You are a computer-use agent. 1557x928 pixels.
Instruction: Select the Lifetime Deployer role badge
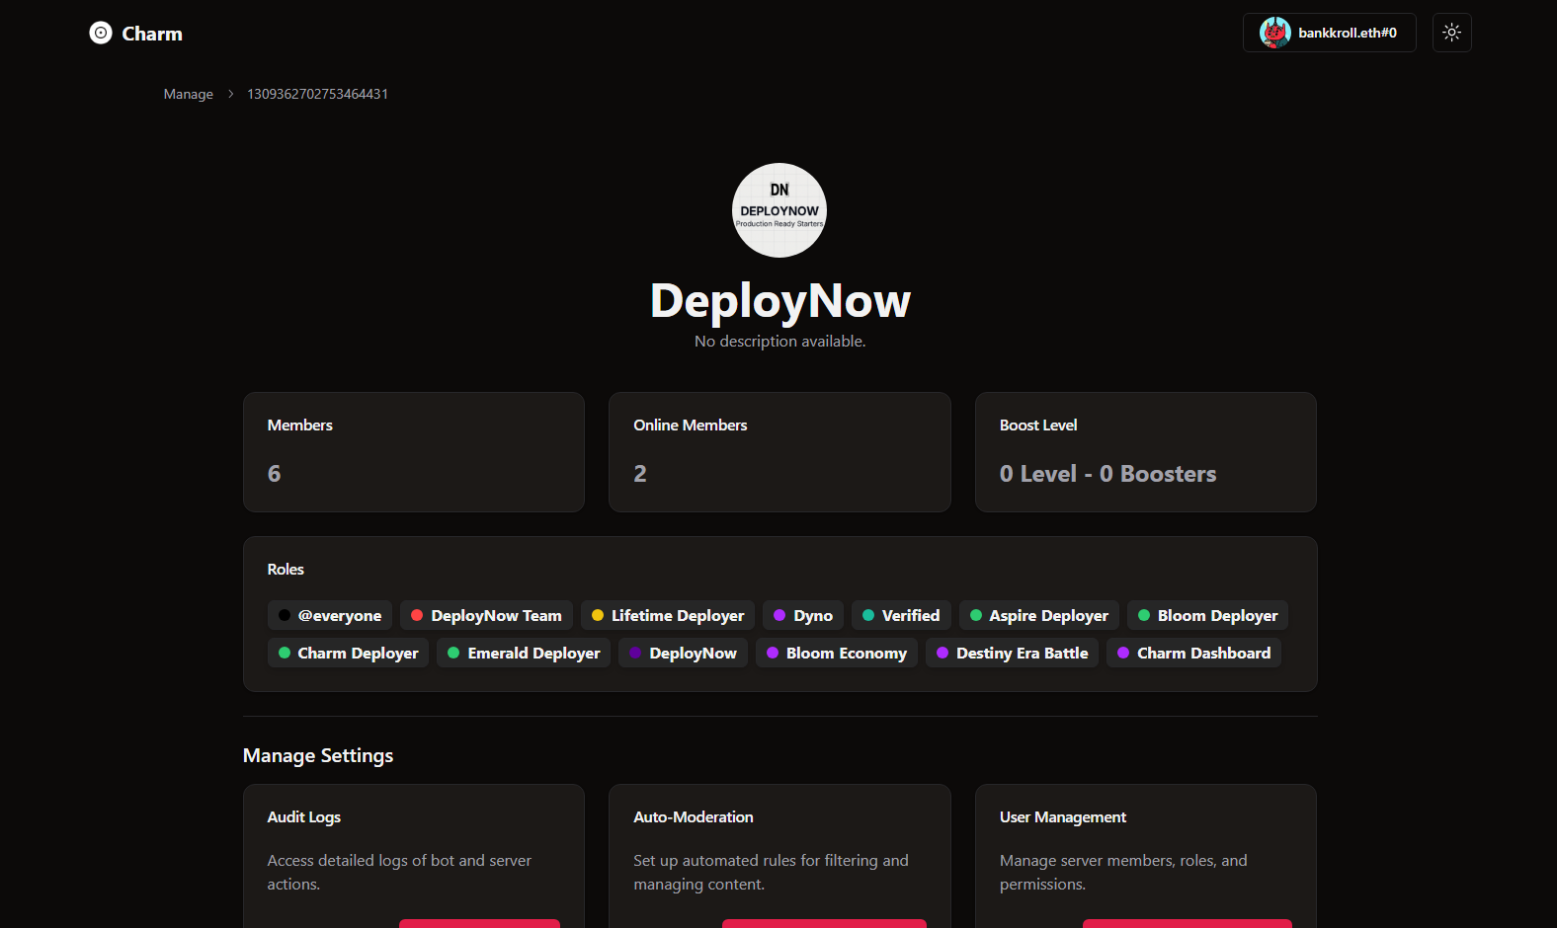tap(668, 615)
